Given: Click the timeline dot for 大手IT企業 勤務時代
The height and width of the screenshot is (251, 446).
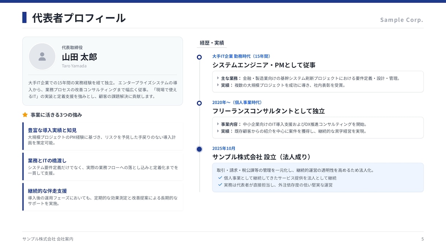Looking at the screenshot, I should (199, 57).
